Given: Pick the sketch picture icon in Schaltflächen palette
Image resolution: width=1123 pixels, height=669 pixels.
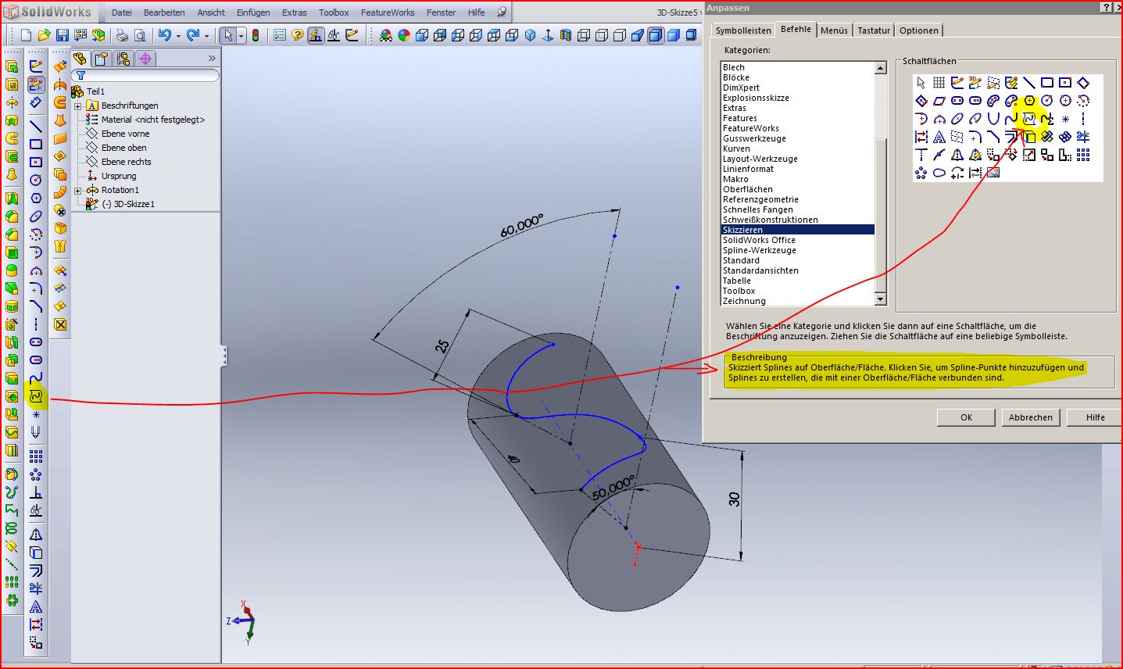Looking at the screenshot, I should click(x=993, y=173).
